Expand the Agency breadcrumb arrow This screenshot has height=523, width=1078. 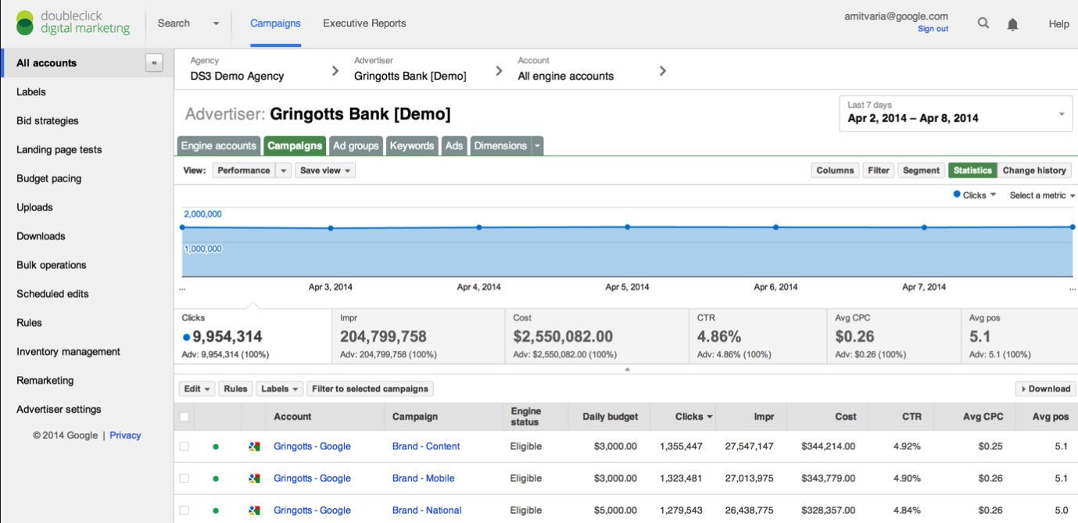(335, 70)
